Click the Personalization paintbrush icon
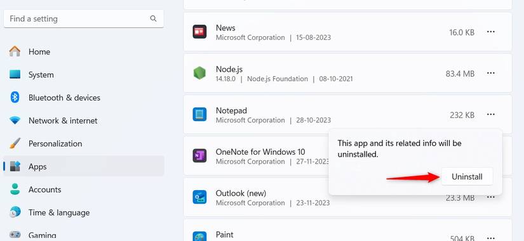Screen dimensions: 524x241 (15, 143)
